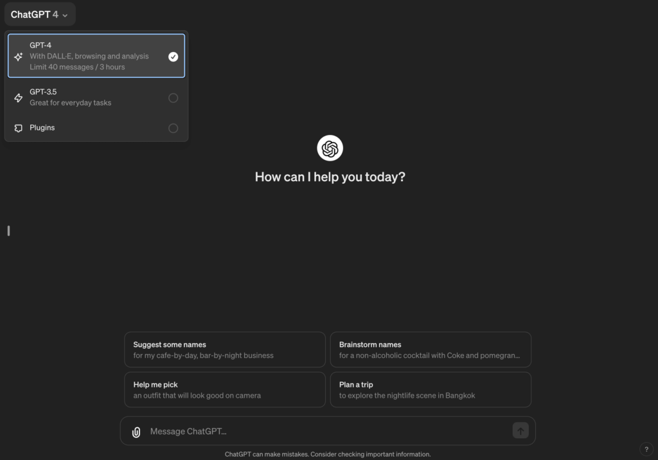Click the send message arrow button
Screen dimensions: 658x460
520,431
